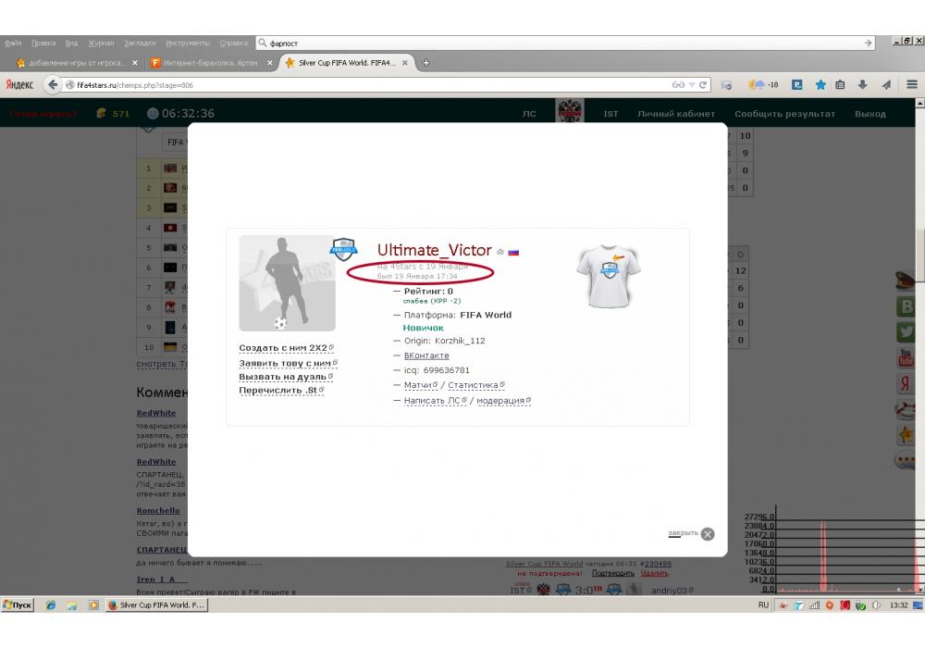
Task: Click the blue P extension icon in toolbar
Action: click(796, 85)
